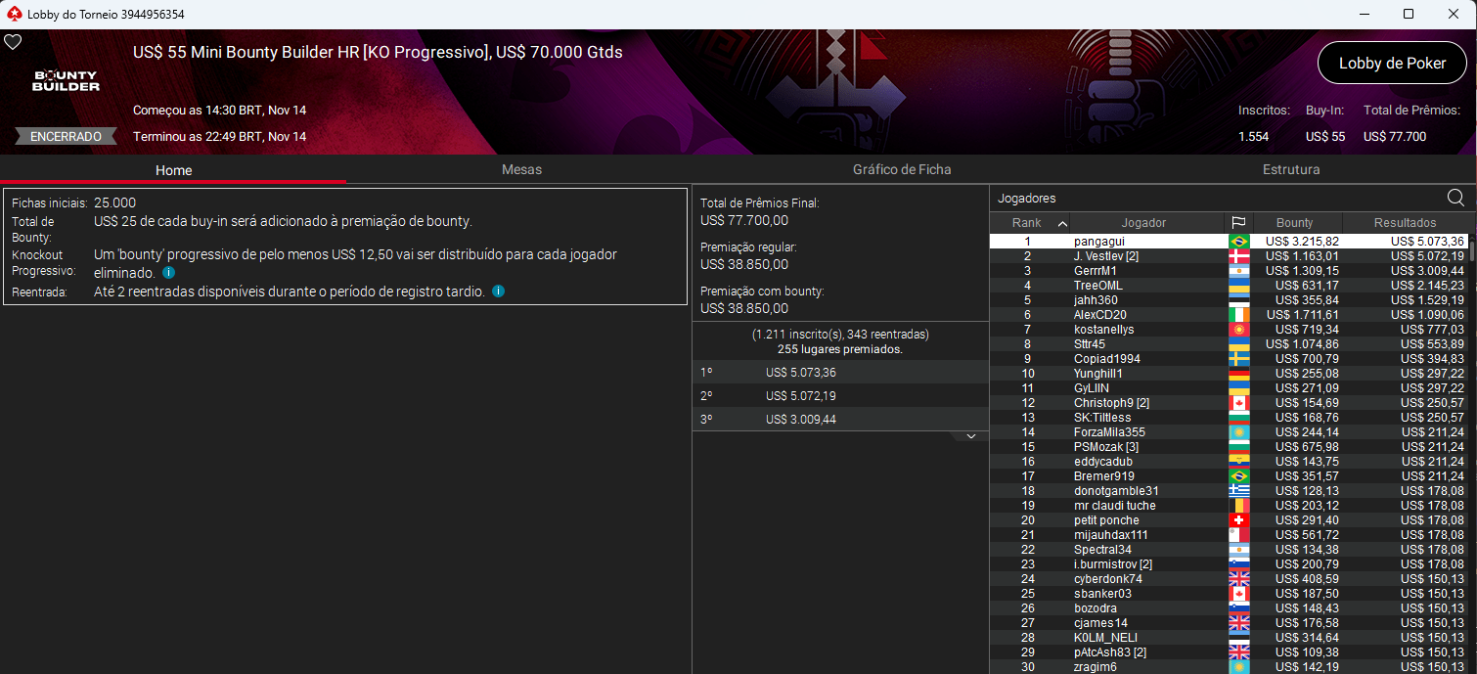Toggle the favorite heart icon
The image size is (1477, 674).
(x=13, y=42)
